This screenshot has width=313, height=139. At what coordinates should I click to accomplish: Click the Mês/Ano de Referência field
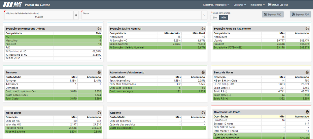click(39, 15)
